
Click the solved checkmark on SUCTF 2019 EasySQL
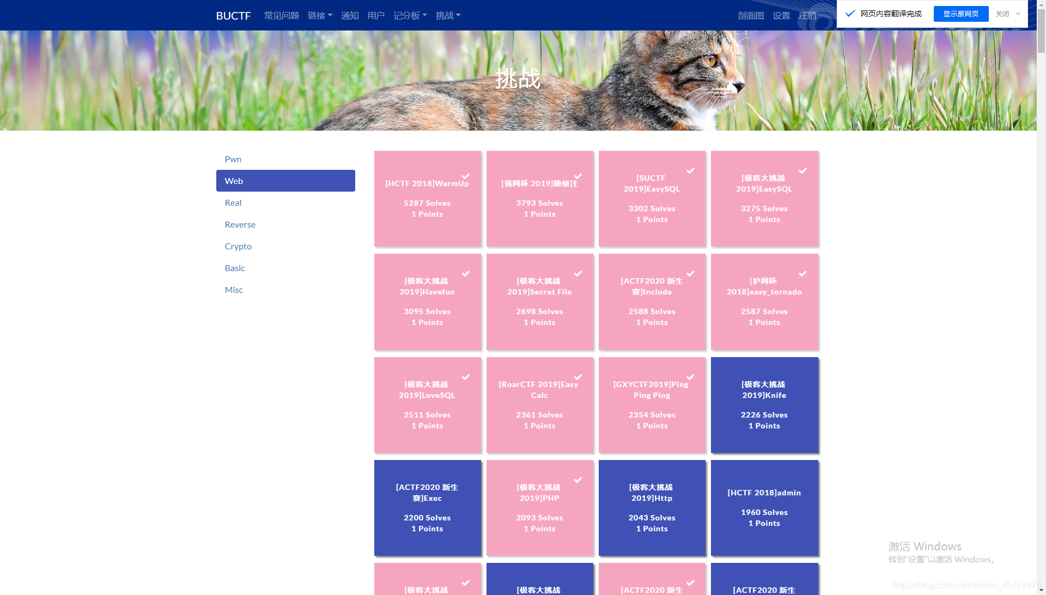pos(690,171)
